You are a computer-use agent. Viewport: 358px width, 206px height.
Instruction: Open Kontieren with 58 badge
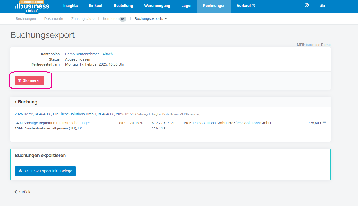114,19
